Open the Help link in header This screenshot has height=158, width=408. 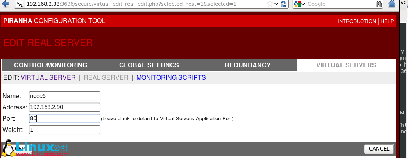(387, 21)
